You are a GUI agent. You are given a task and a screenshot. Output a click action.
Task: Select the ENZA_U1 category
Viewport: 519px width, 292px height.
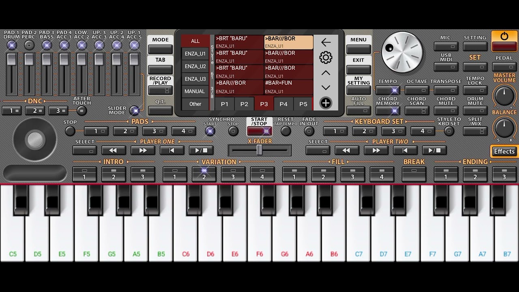click(x=195, y=54)
